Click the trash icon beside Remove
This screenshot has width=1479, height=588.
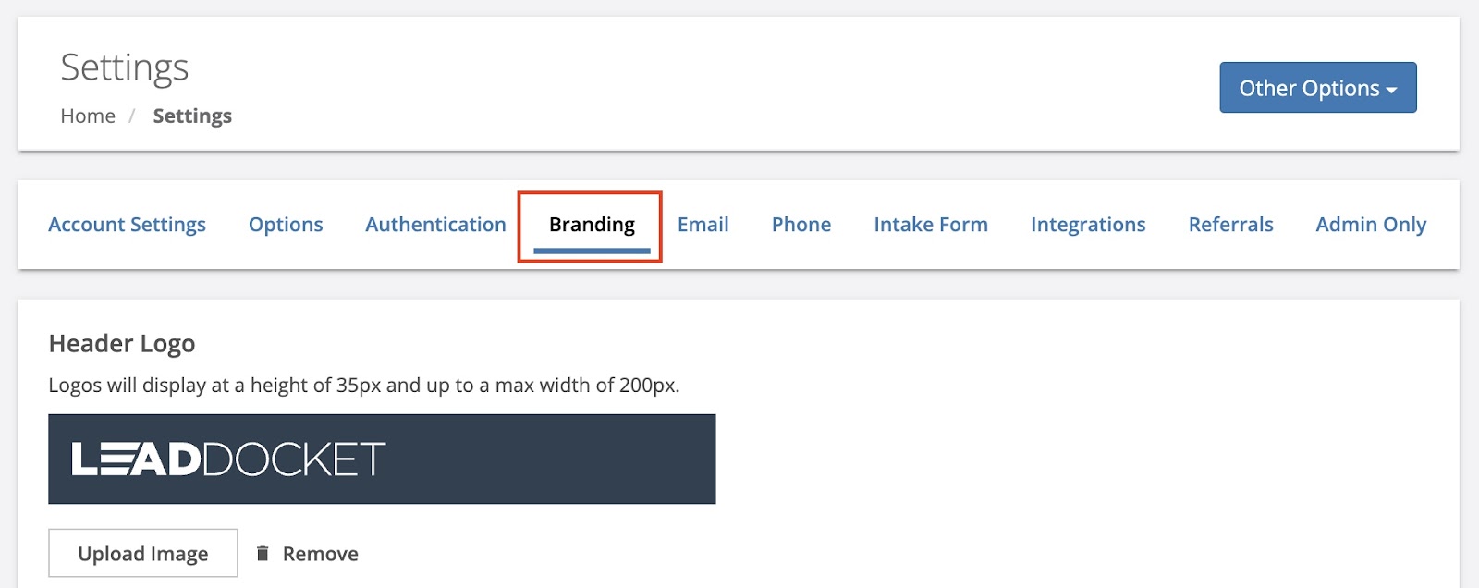pyautogui.click(x=263, y=553)
